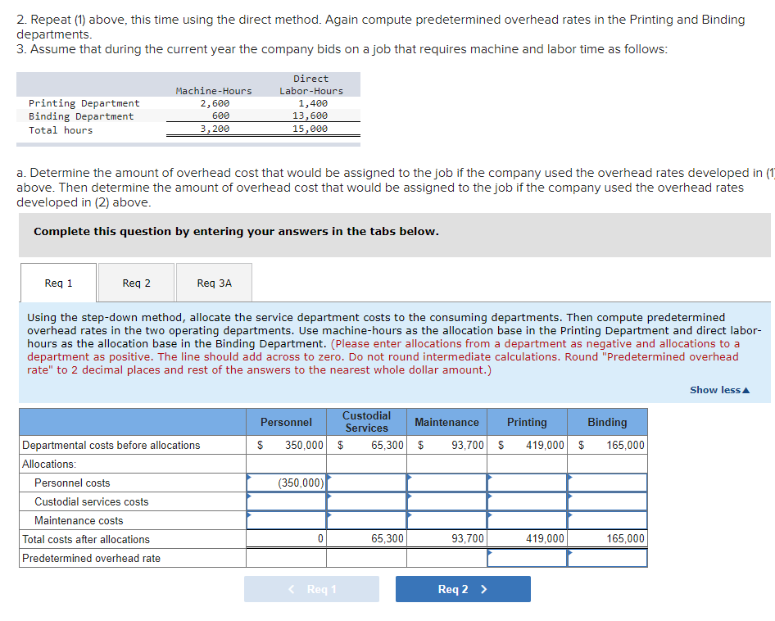The height and width of the screenshot is (621, 775).
Task: Click the 'Maintenance costs' row label
Action: (x=79, y=520)
